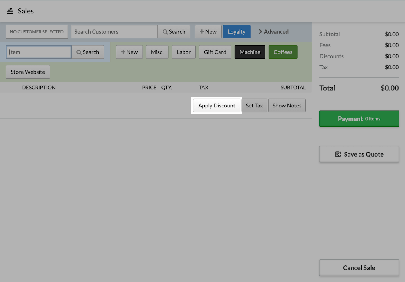Add a Gift Card to sale
The height and width of the screenshot is (282, 405).
click(x=215, y=52)
